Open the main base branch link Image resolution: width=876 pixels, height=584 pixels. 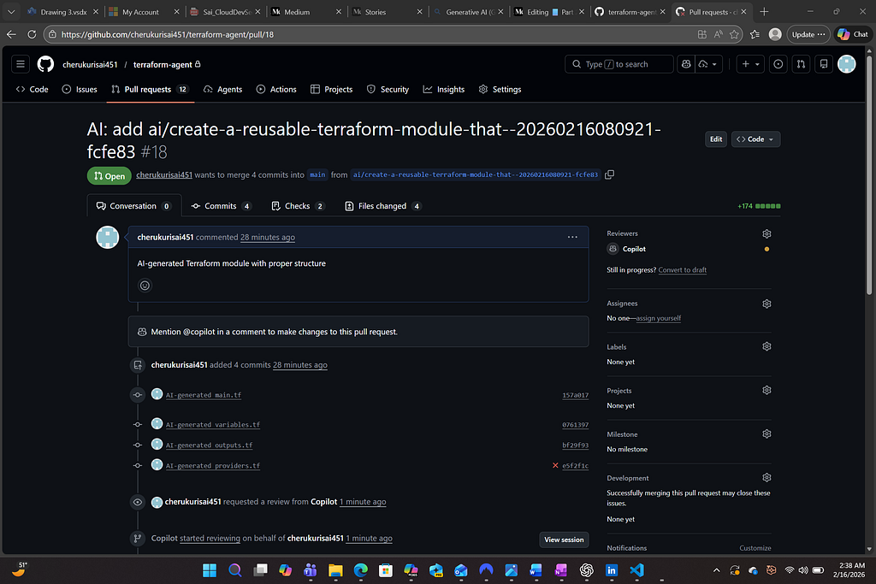317,174
